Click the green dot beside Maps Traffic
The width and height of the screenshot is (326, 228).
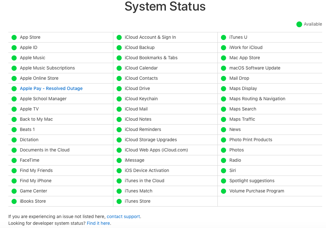[x=224, y=119]
